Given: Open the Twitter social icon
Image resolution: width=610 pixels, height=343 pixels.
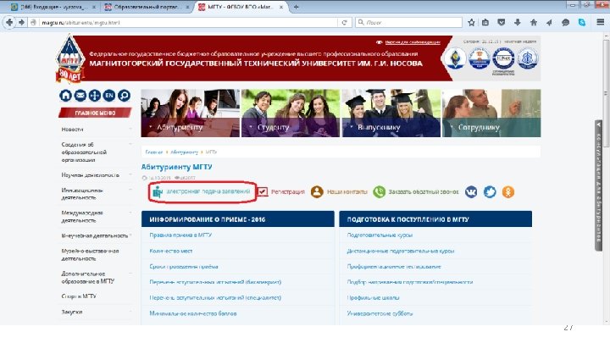Looking at the screenshot, I should 490,191.
